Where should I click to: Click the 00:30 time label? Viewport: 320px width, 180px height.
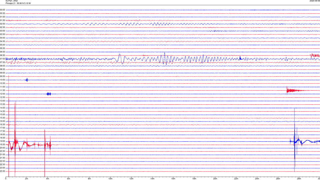2,13
